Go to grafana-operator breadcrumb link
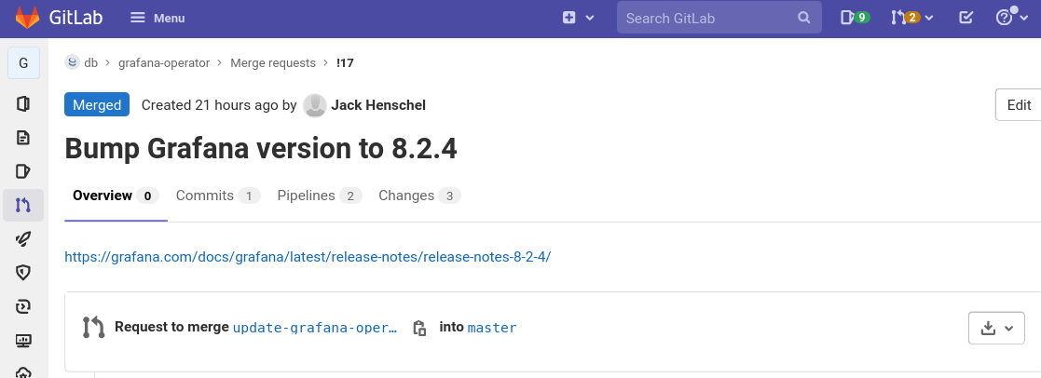Screen dimensions: 1041x378 (x=164, y=63)
